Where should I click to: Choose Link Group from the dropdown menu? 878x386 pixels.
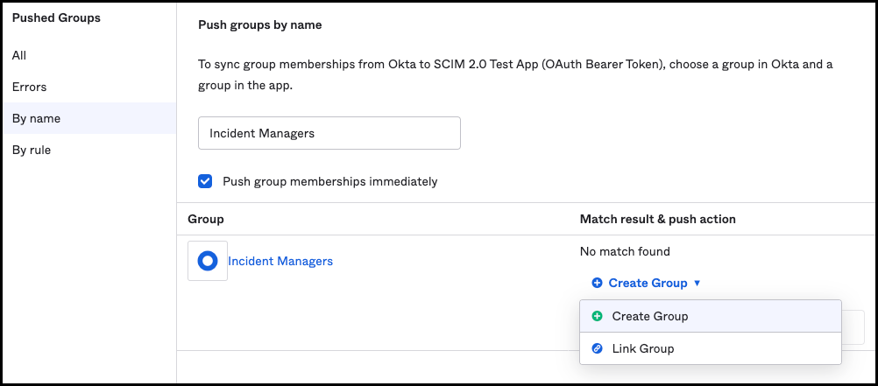(x=710, y=348)
